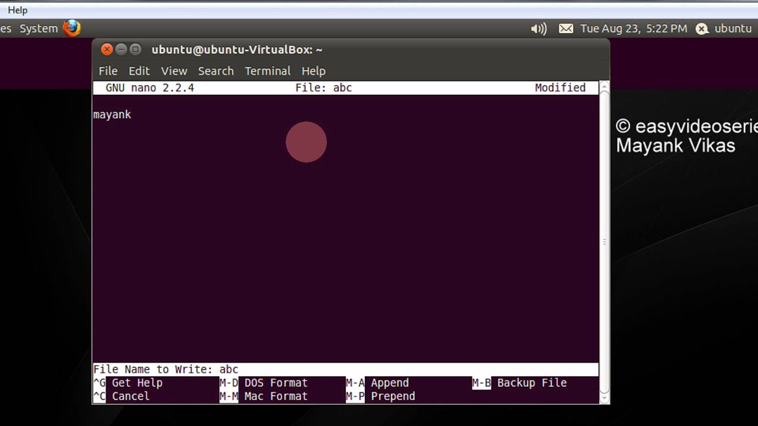This screenshot has width=758, height=426.
Task: Maximize the terminal window
Action: coord(135,50)
